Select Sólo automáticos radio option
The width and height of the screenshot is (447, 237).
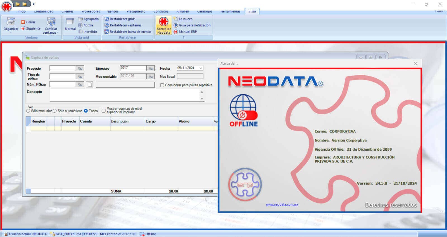coord(55,111)
